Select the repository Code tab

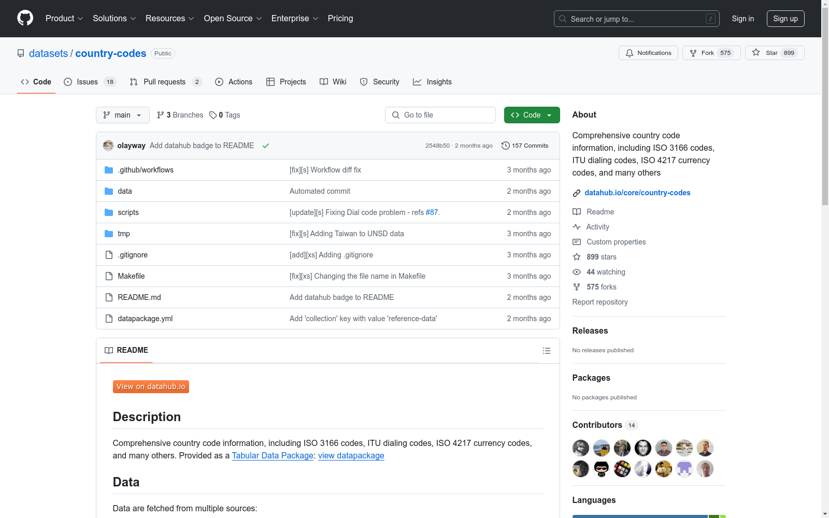click(x=36, y=82)
